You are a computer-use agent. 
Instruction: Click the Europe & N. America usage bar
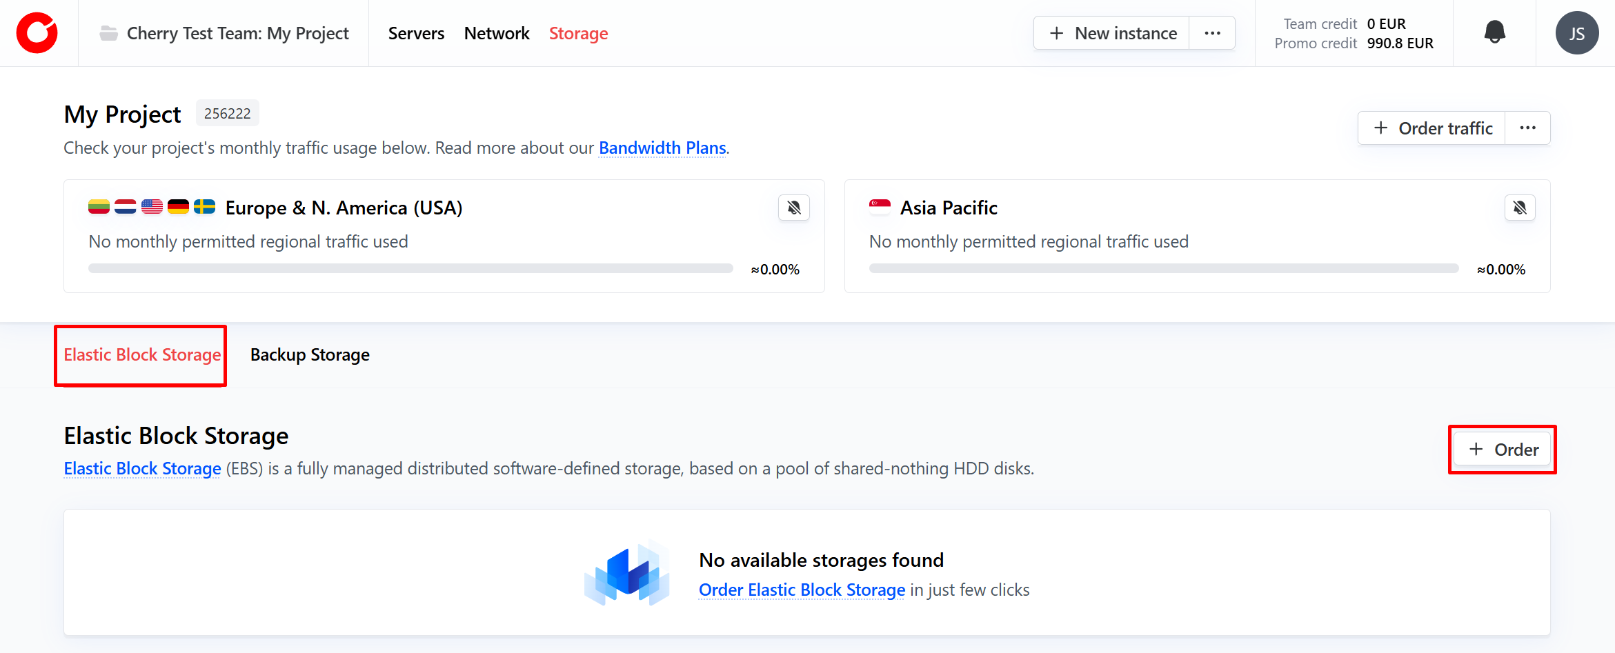[410, 268]
